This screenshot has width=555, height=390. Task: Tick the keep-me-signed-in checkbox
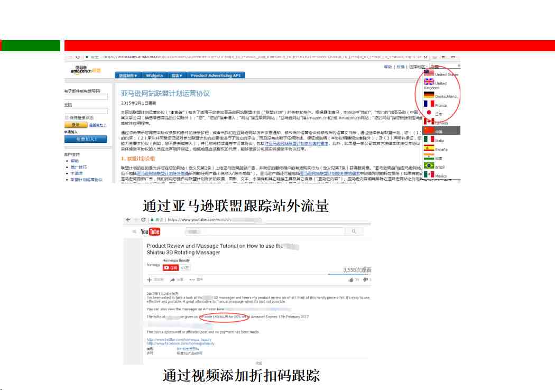click(67, 117)
